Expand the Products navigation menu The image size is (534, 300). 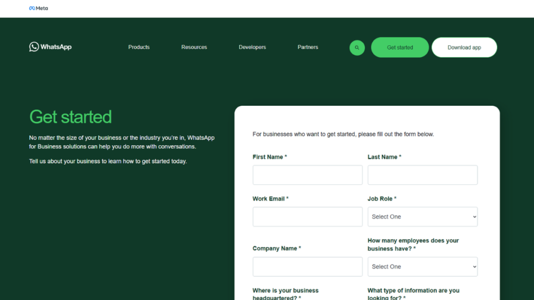pyautogui.click(x=139, y=47)
